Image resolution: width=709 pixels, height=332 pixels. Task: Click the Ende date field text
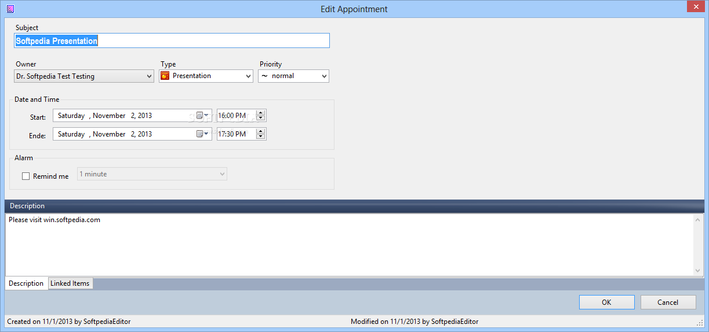pyautogui.click(x=105, y=134)
